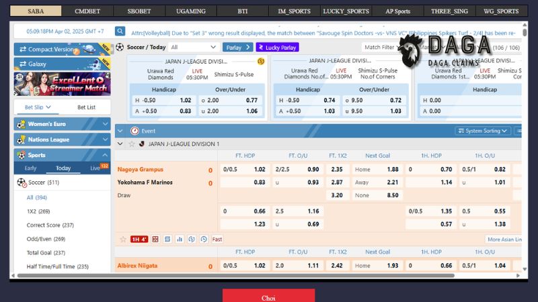The image size is (538, 302).
Task: Open the scoreboard grid icon next to 1H
Action: coord(155,239)
